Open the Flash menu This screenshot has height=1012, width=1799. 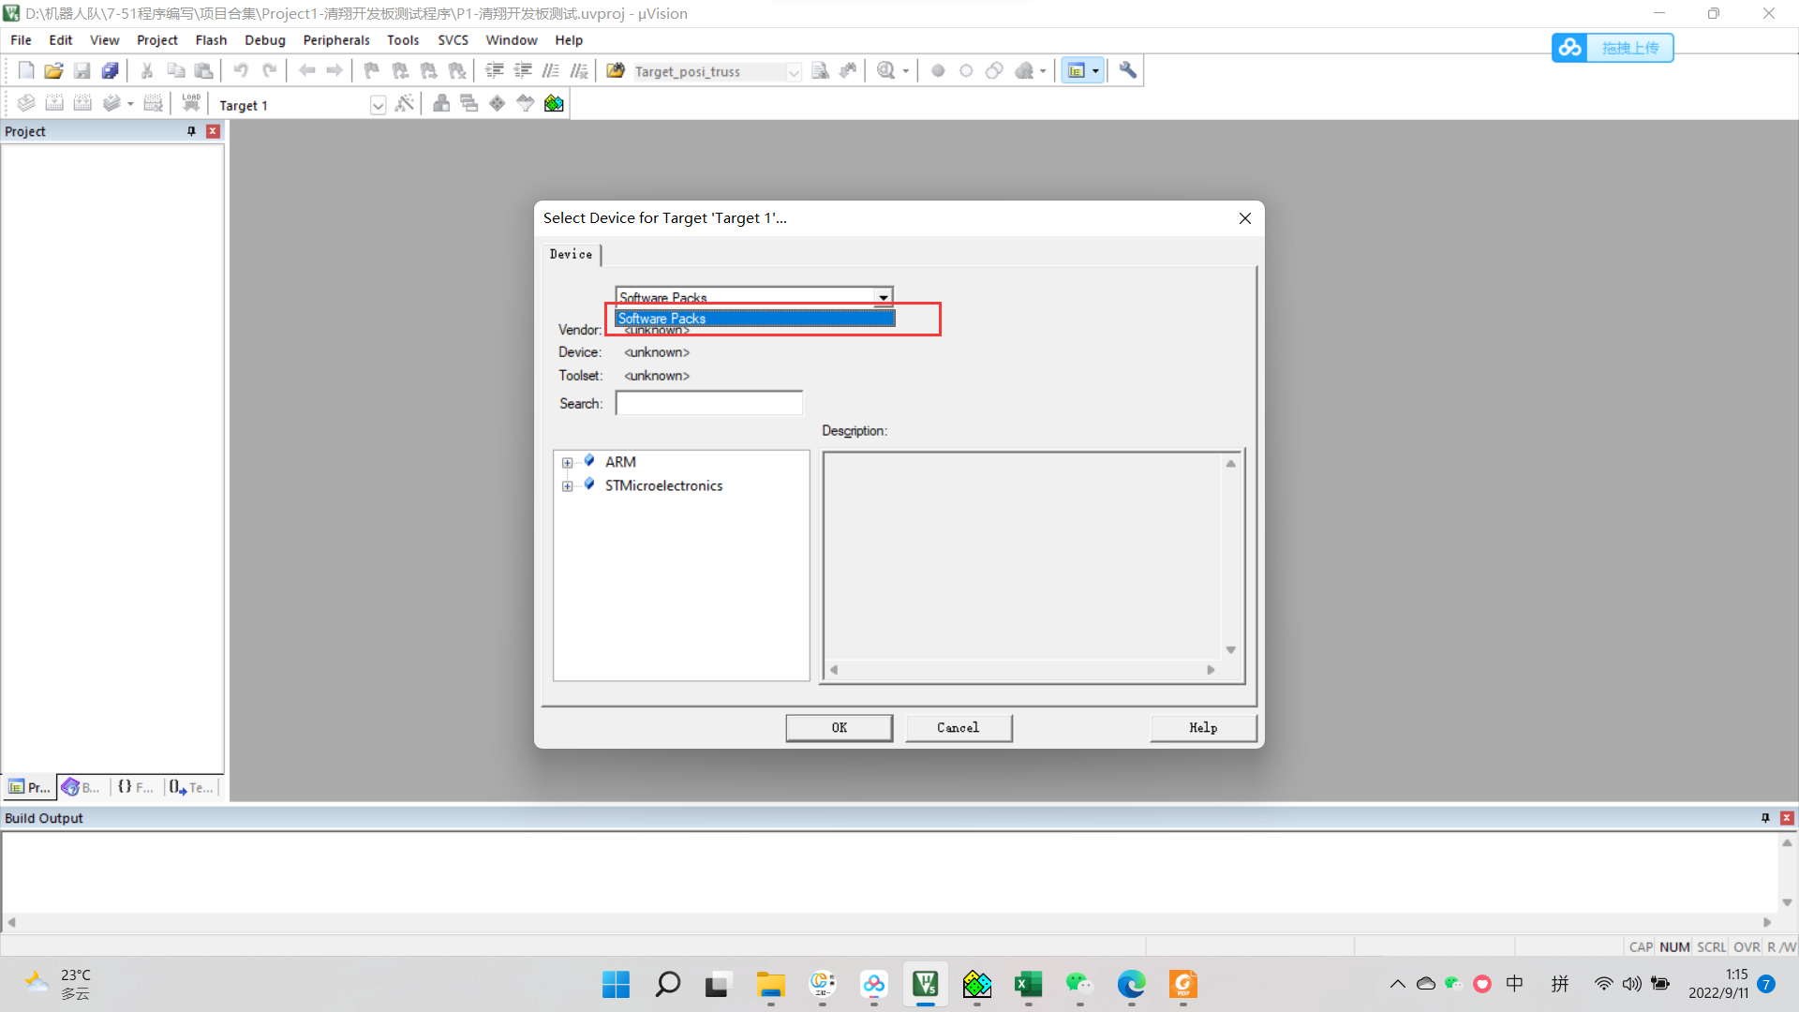[211, 40]
